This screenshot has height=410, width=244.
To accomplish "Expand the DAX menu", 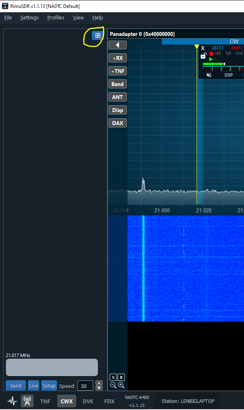I will click(x=118, y=123).
